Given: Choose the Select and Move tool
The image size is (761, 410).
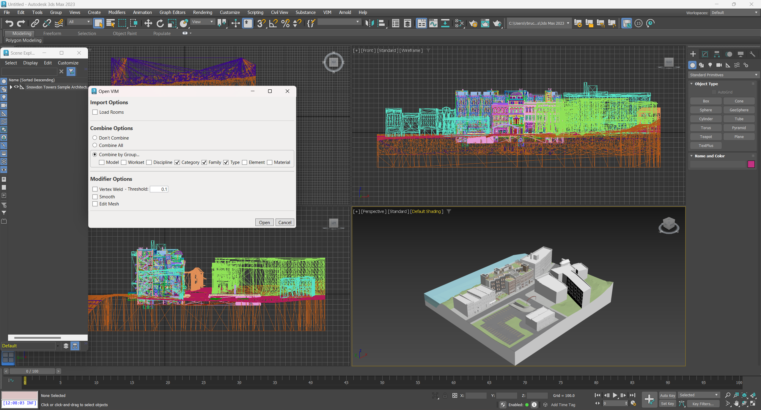Looking at the screenshot, I should click(x=148, y=23).
